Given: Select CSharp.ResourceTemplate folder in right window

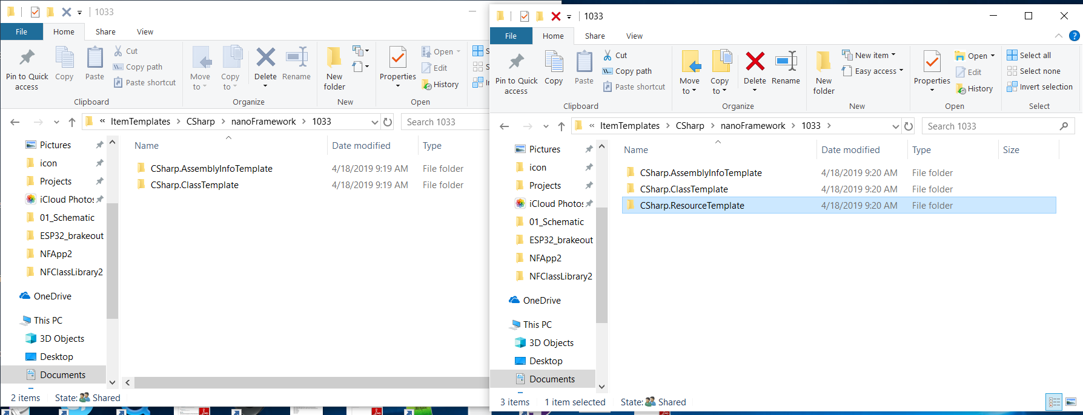Looking at the screenshot, I should (x=839, y=206).
